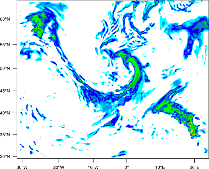Click the 60°N latitude label
This screenshot has width=209, height=169.
(5, 19)
